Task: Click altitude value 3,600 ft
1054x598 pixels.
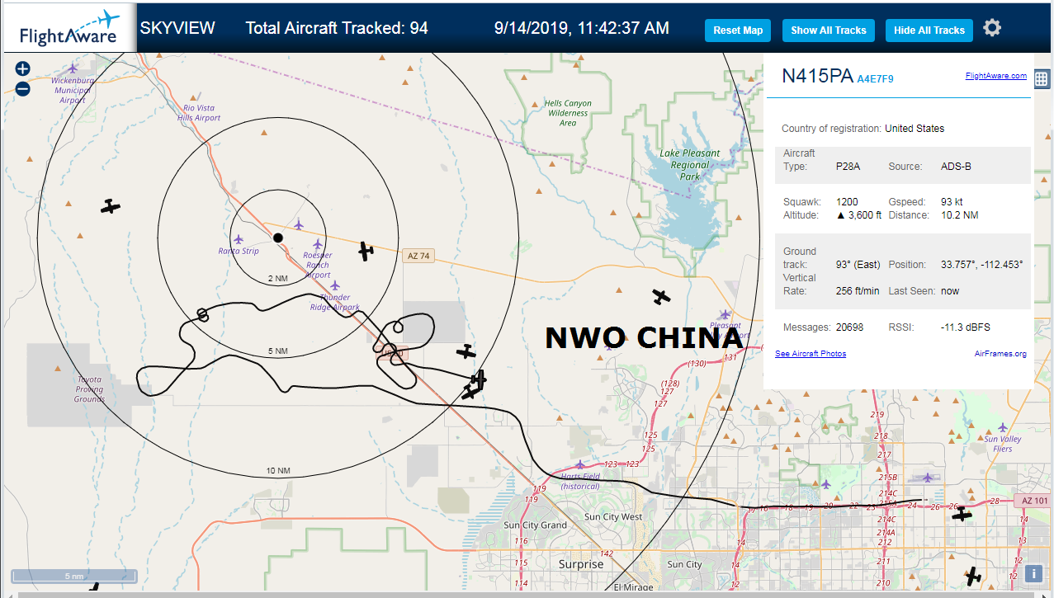Action: click(x=859, y=215)
